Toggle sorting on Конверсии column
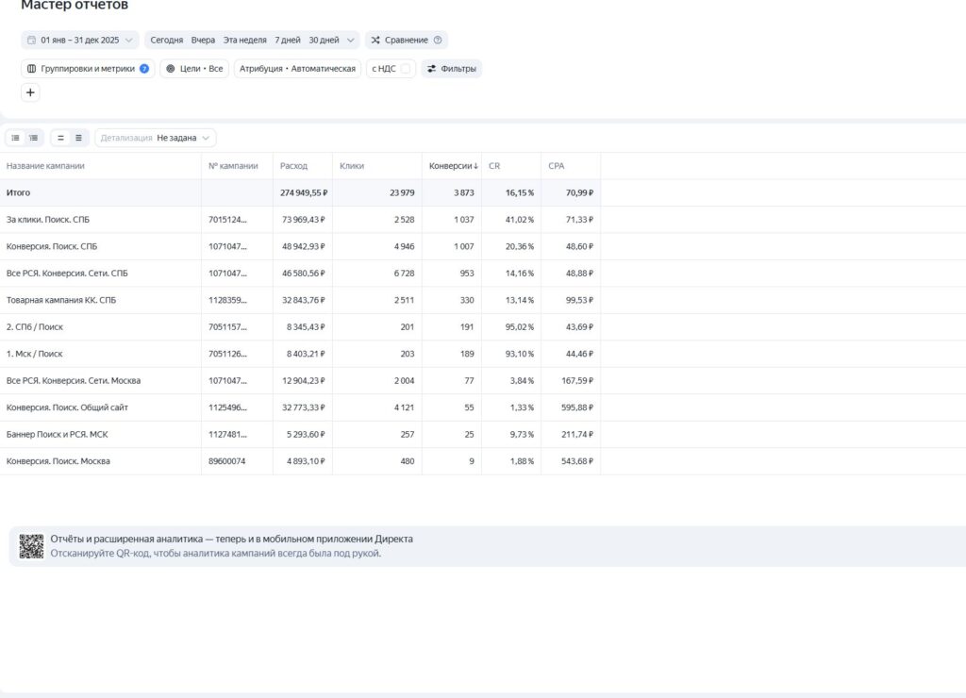Image resolution: width=966 pixels, height=698 pixels. (x=454, y=166)
